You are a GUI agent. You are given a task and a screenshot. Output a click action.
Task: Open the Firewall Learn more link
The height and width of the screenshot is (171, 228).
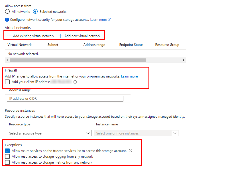click(x=130, y=76)
